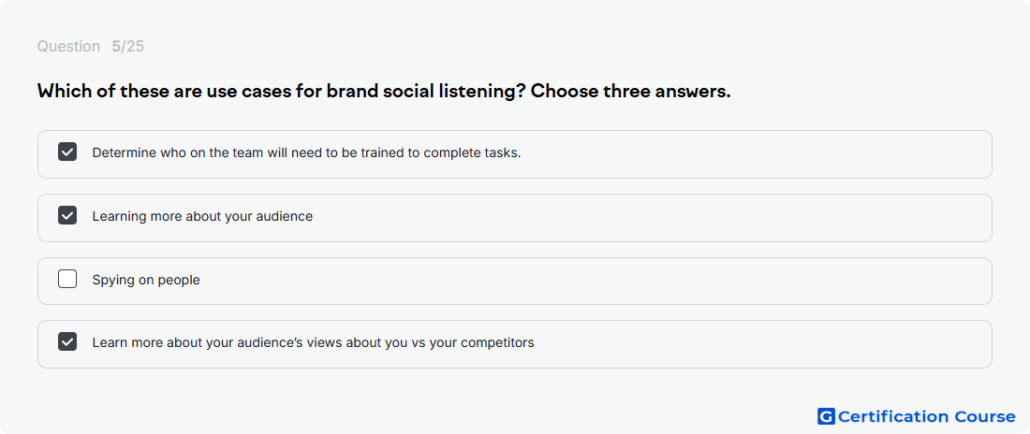Viewport: 1030px width, 434px height.
Task: Click the word 'competitors' in the last answer
Action: coord(500,343)
